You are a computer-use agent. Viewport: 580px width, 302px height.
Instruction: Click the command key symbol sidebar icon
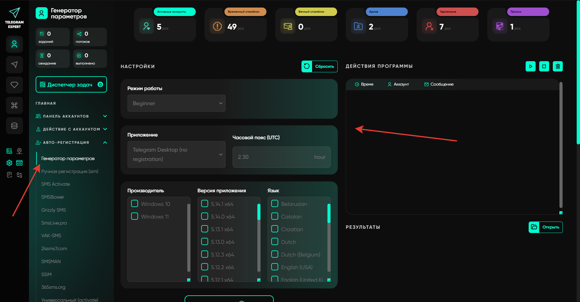click(x=14, y=105)
